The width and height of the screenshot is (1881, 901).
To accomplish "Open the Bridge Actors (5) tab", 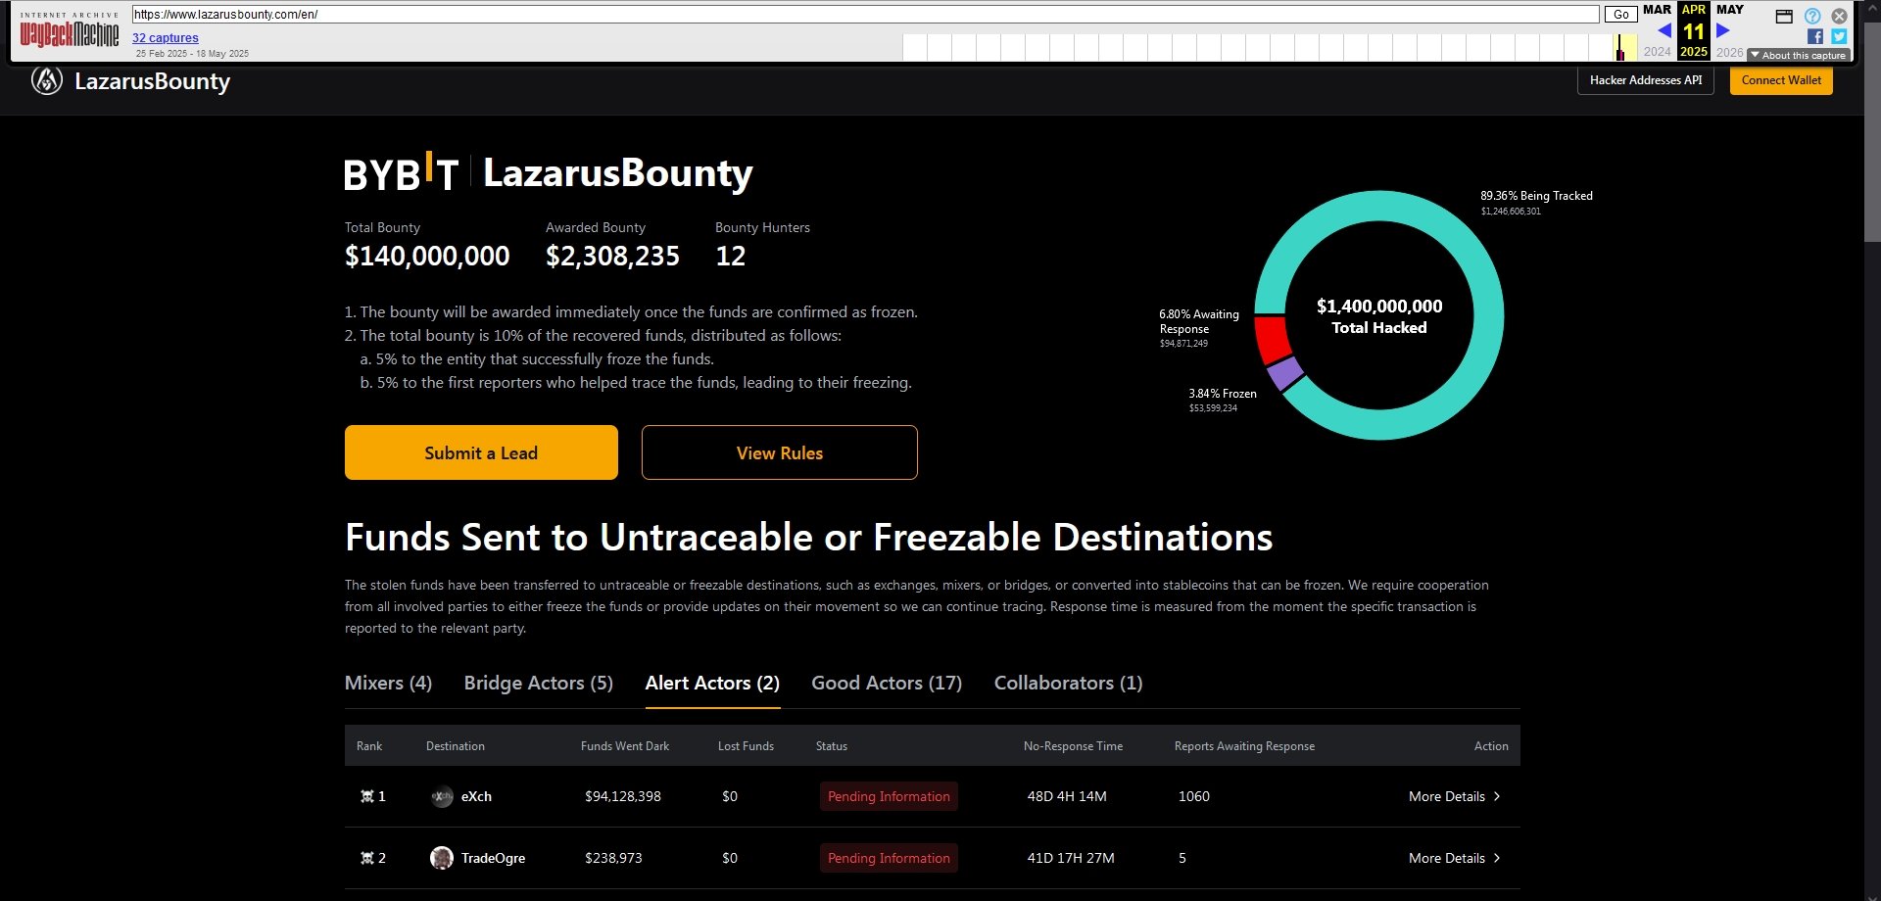I will (x=538, y=683).
